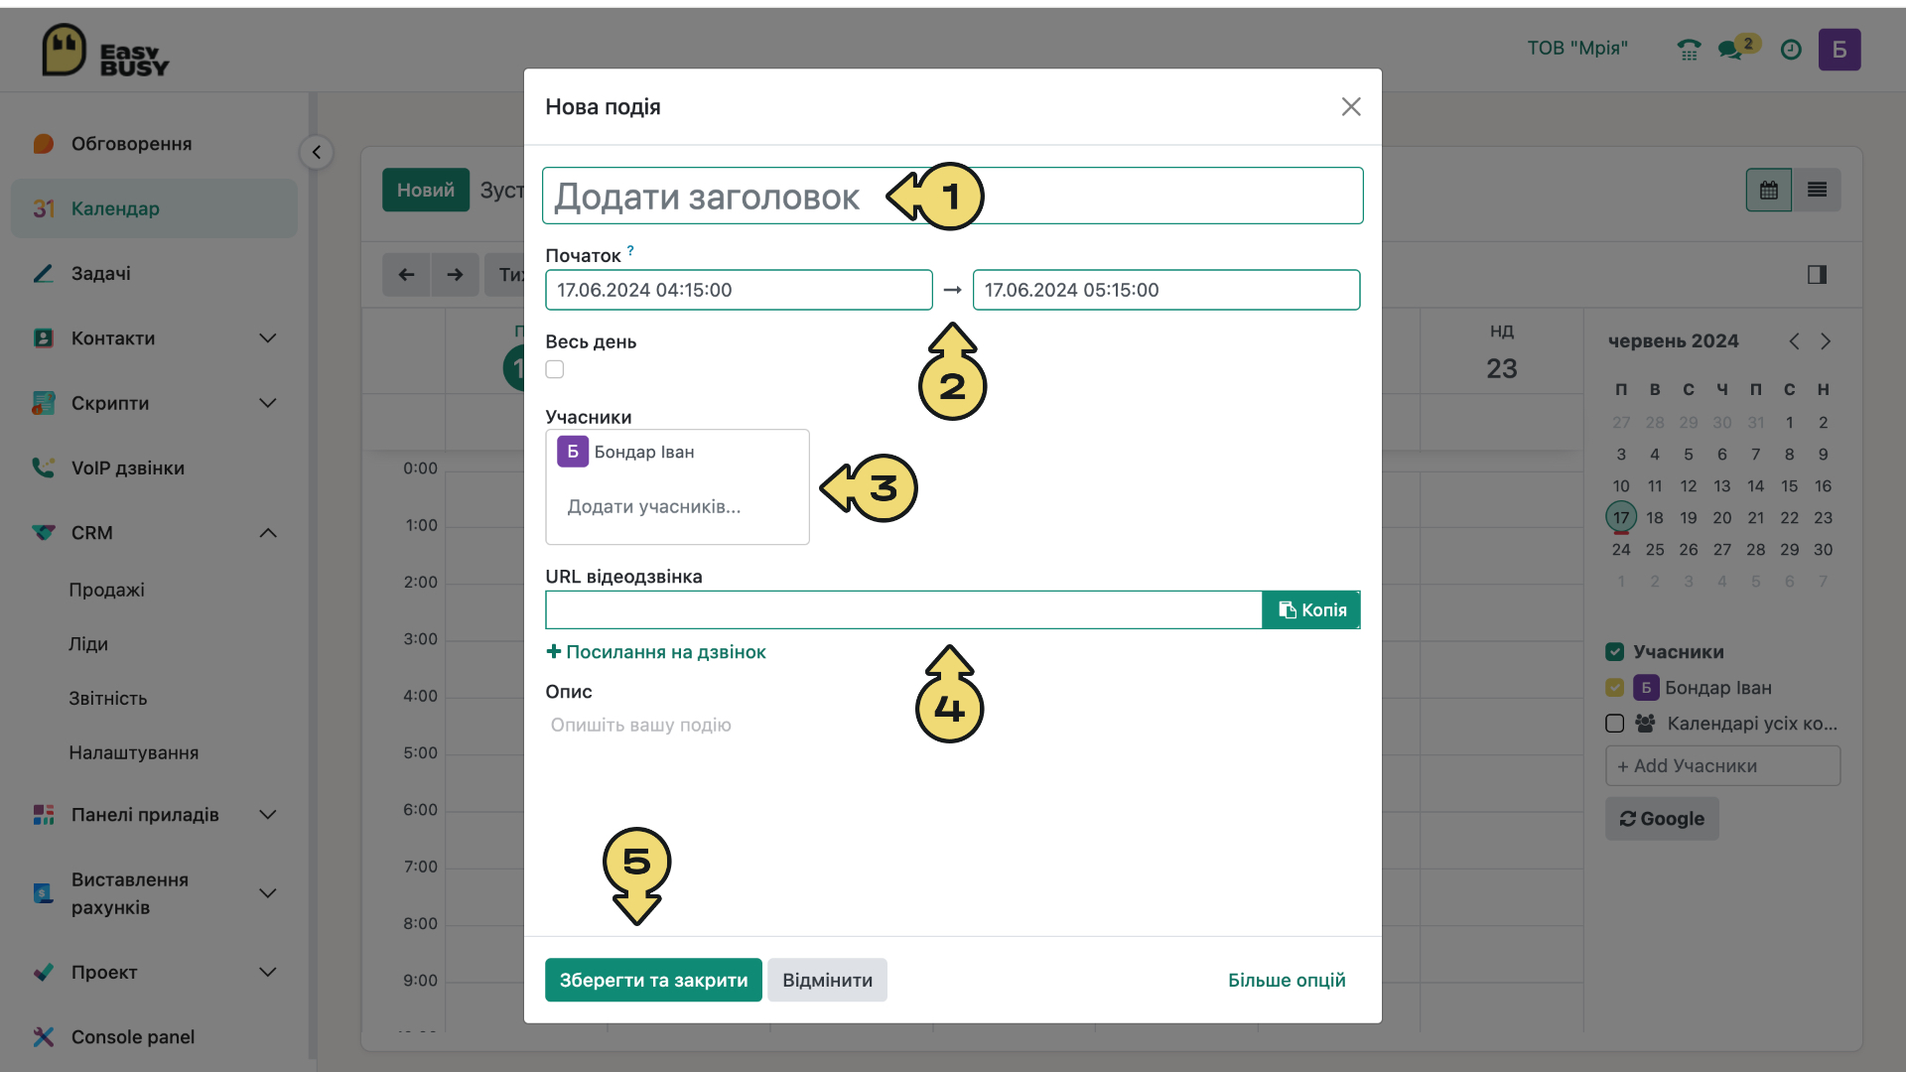Toggle the Весь день checkbox
Screen dimensions: 1906x1072
[x=555, y=369]
